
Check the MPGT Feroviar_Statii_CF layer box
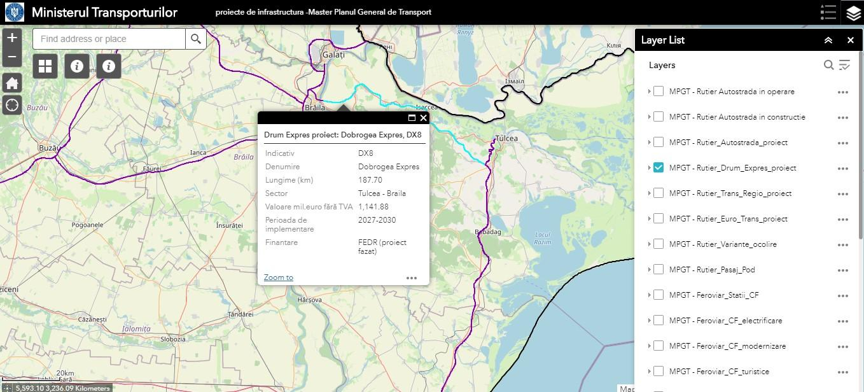658,295
